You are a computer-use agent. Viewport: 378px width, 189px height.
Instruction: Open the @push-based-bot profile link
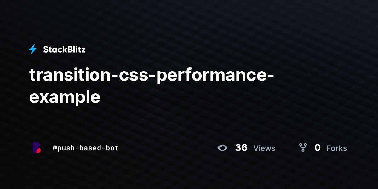coord(86,148)
